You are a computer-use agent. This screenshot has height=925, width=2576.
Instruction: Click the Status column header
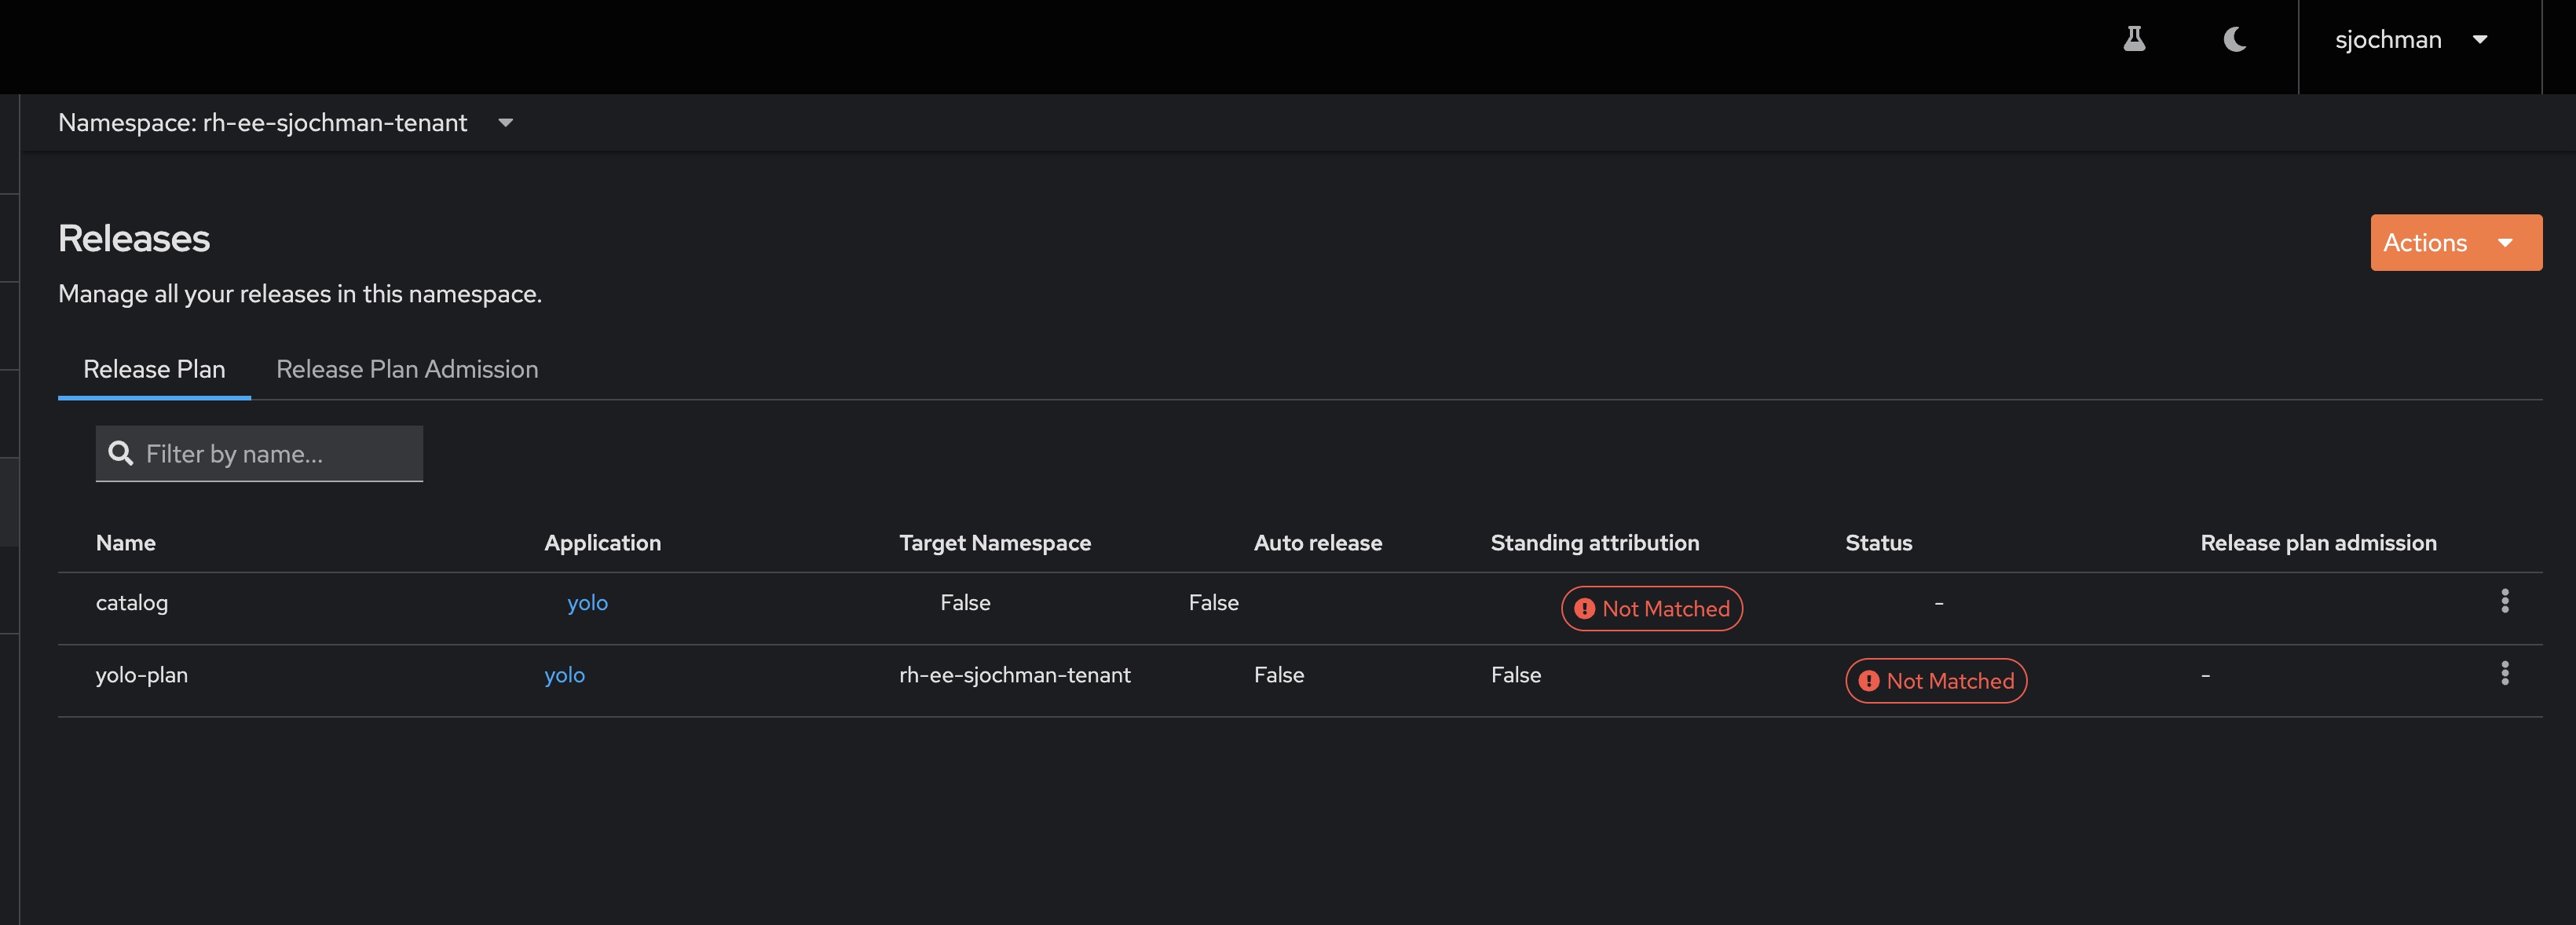tap(1878, 543)
